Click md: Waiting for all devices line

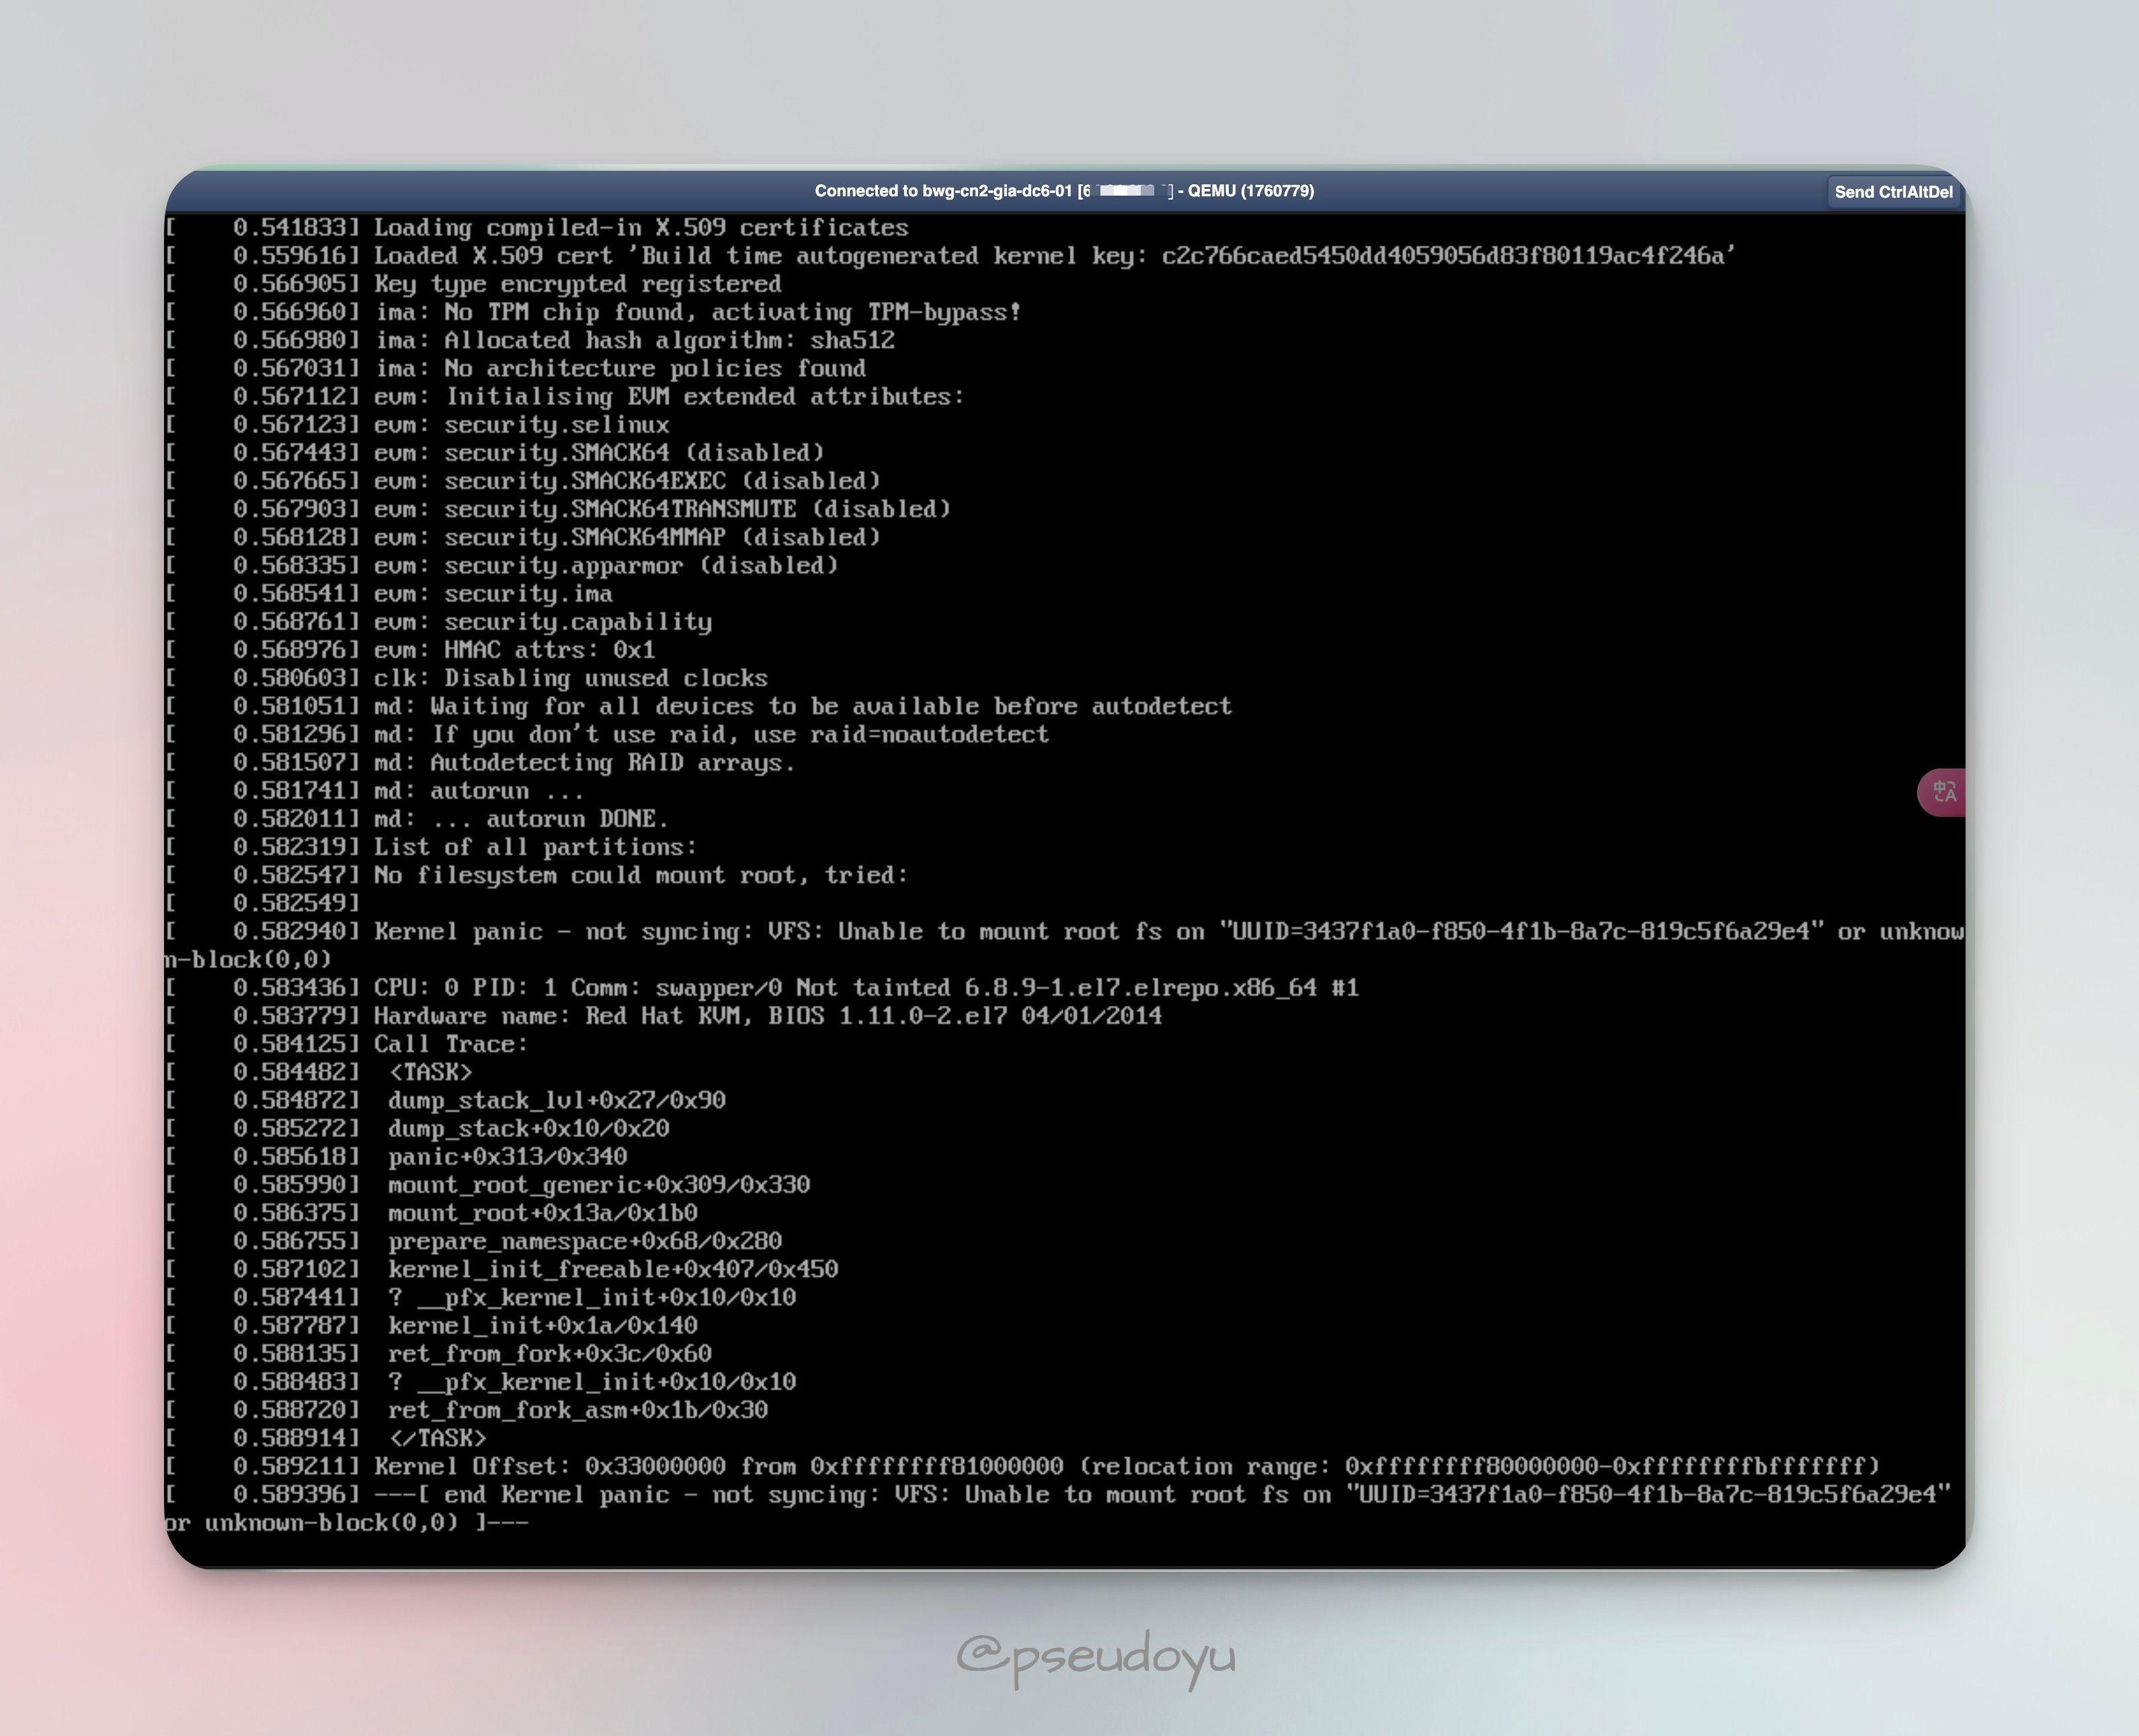pos(700,706)
